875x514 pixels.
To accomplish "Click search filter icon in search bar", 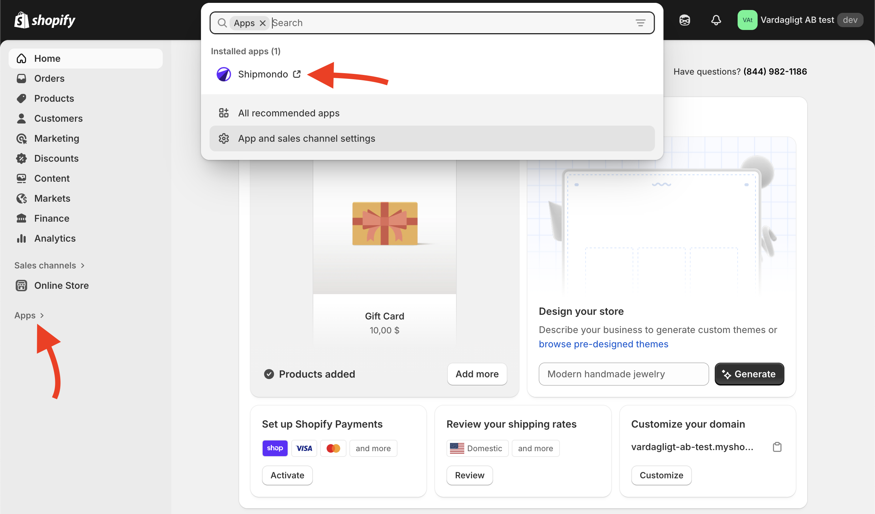I will click(641, 23).
